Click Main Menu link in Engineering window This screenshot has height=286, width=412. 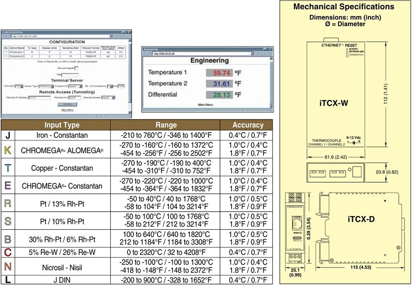(x=206, y=105)
